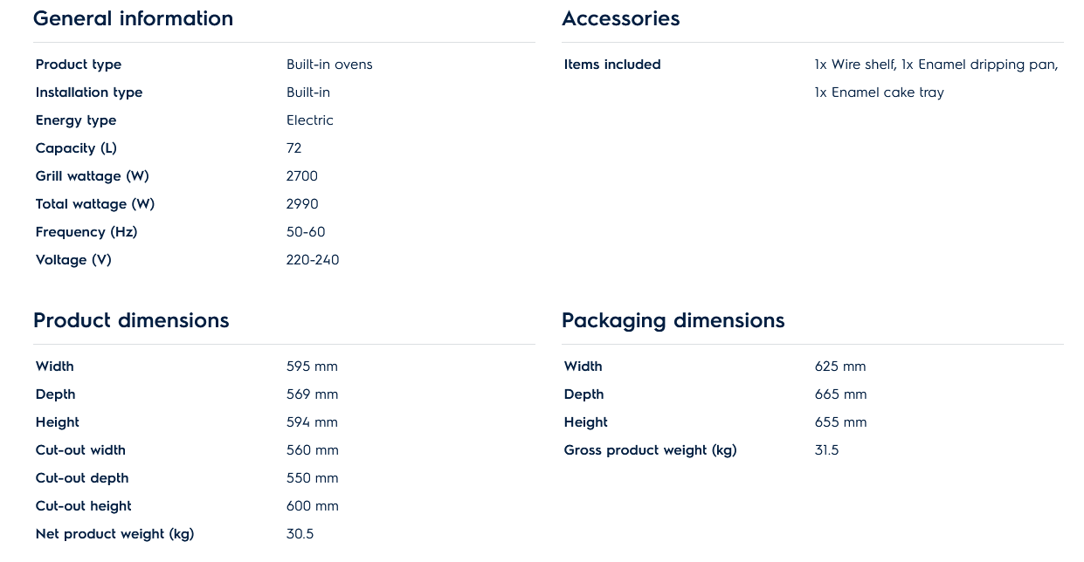This screenshot has width=1084, height=562.
Task: Click the Items included label
Action: [x=612, y=65]
